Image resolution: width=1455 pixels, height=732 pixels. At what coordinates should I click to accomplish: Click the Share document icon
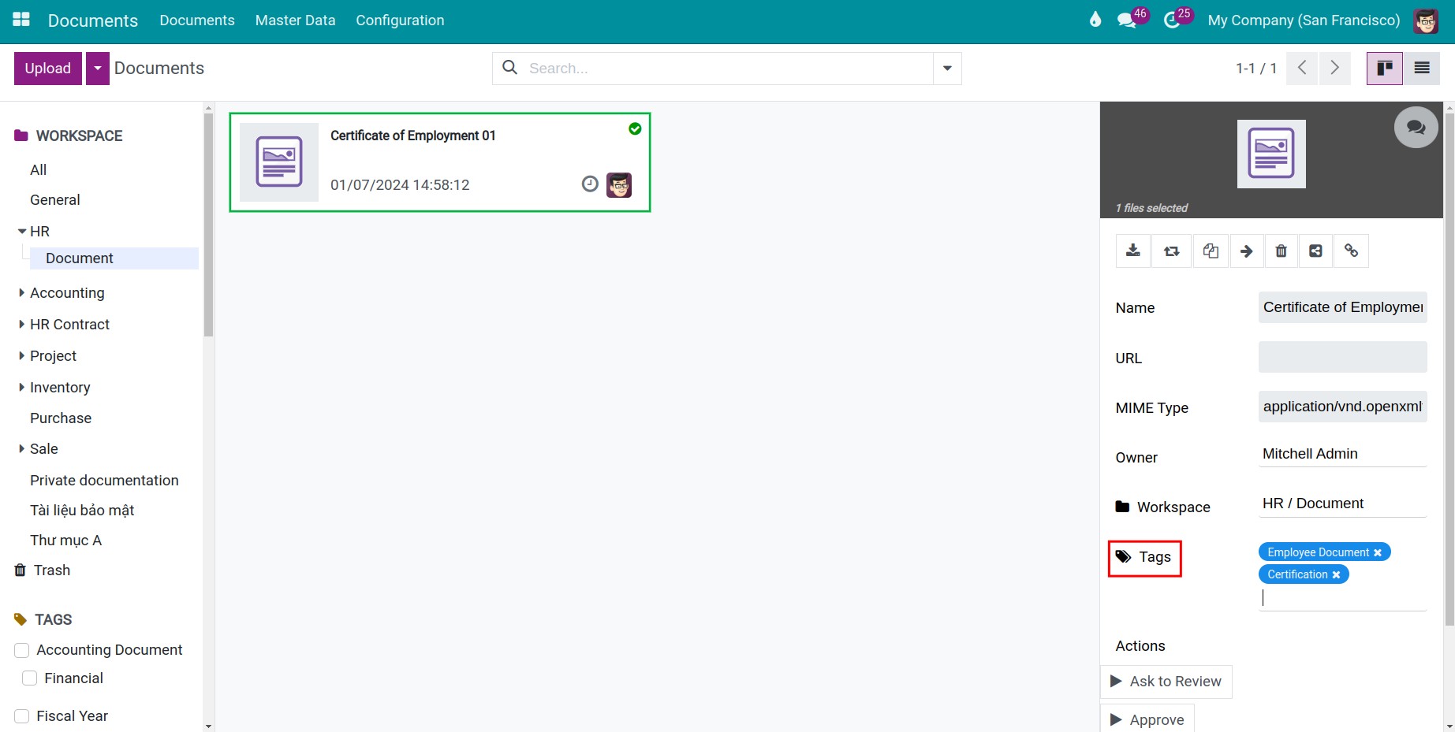1315,251
